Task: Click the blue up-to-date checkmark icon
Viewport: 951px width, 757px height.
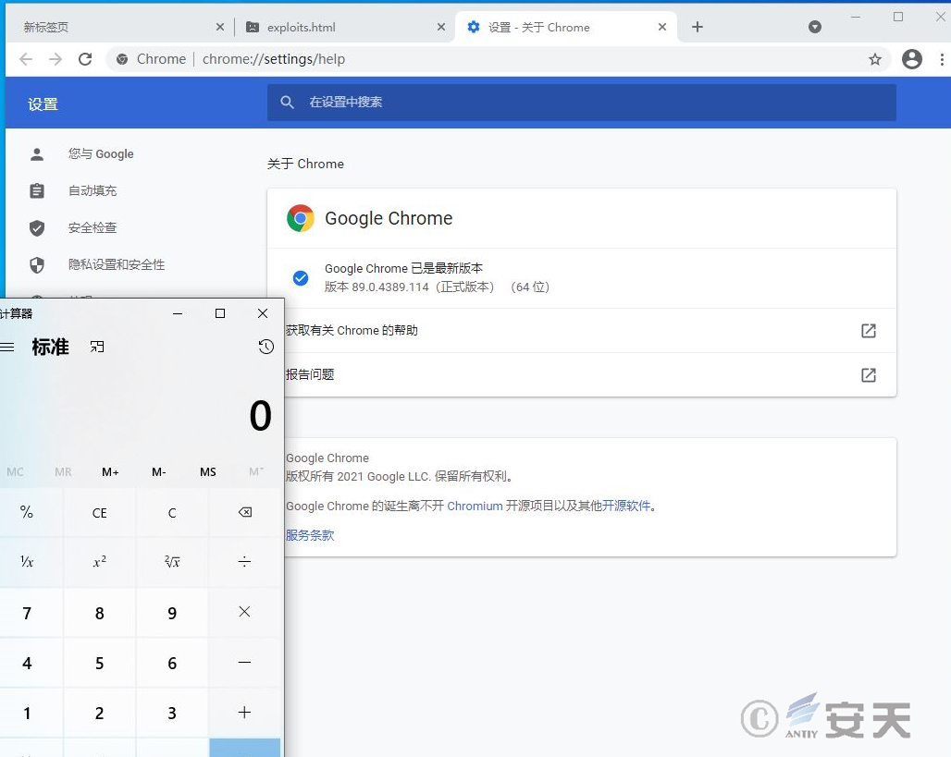Action: tap(301, 277)
